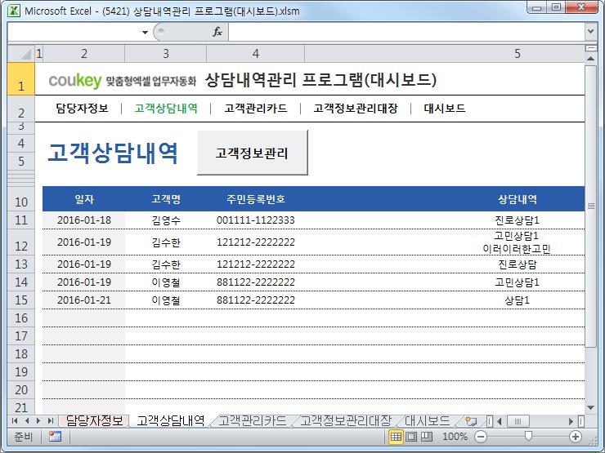Click the macro record icon in status bar
This screenshot has width=605, height=453.
pyautogui.click(x=55, y=437)
